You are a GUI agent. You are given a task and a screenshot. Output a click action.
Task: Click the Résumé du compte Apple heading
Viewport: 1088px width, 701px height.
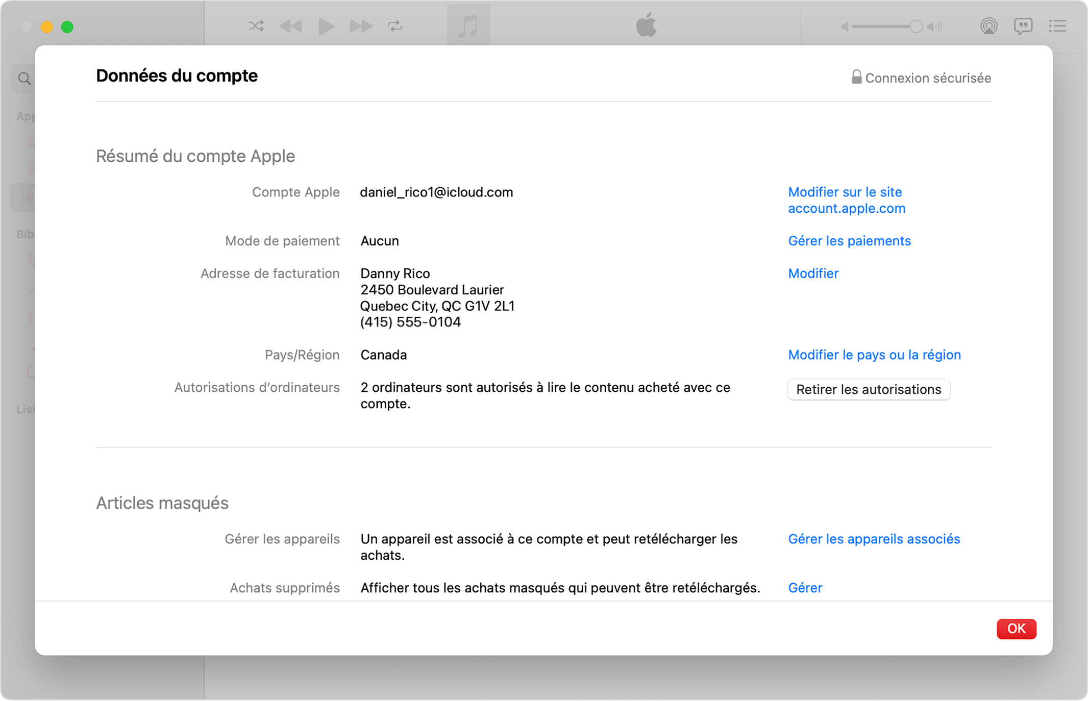pyautogui.click(x=195, y=156)
